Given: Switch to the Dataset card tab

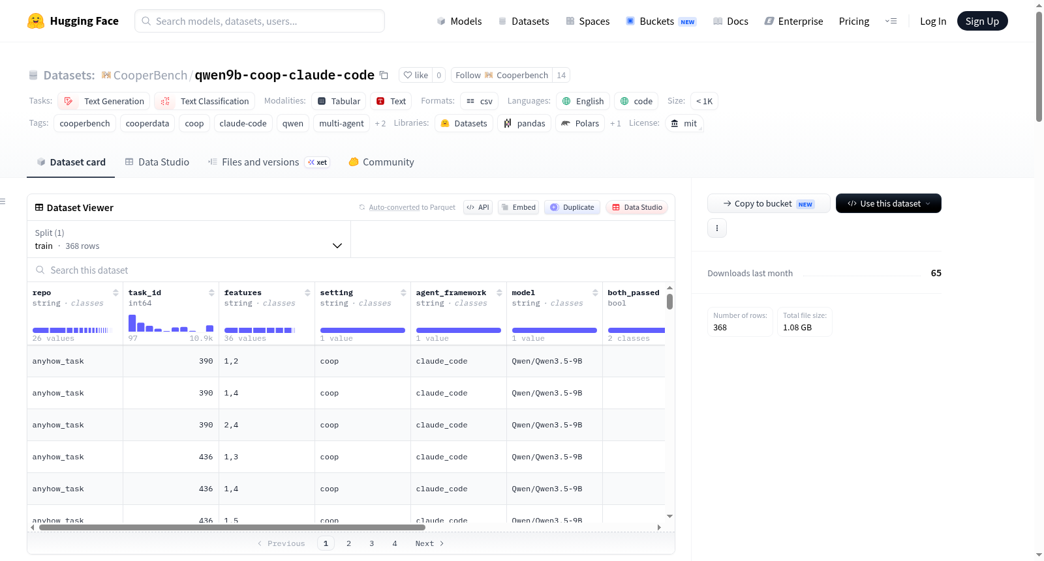Looking at the screenshot, I should click(71, 162).
